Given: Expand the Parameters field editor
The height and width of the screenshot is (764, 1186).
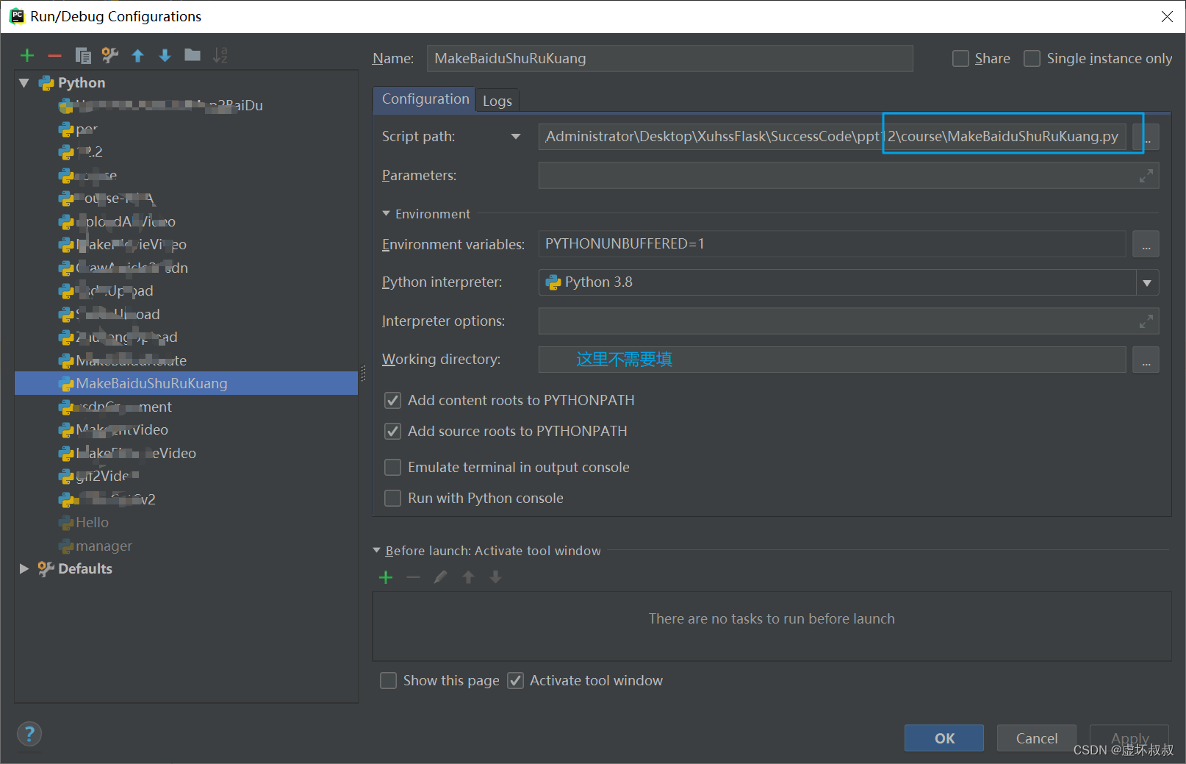Looking at the screenshot, I should (x=1146, y=176).
